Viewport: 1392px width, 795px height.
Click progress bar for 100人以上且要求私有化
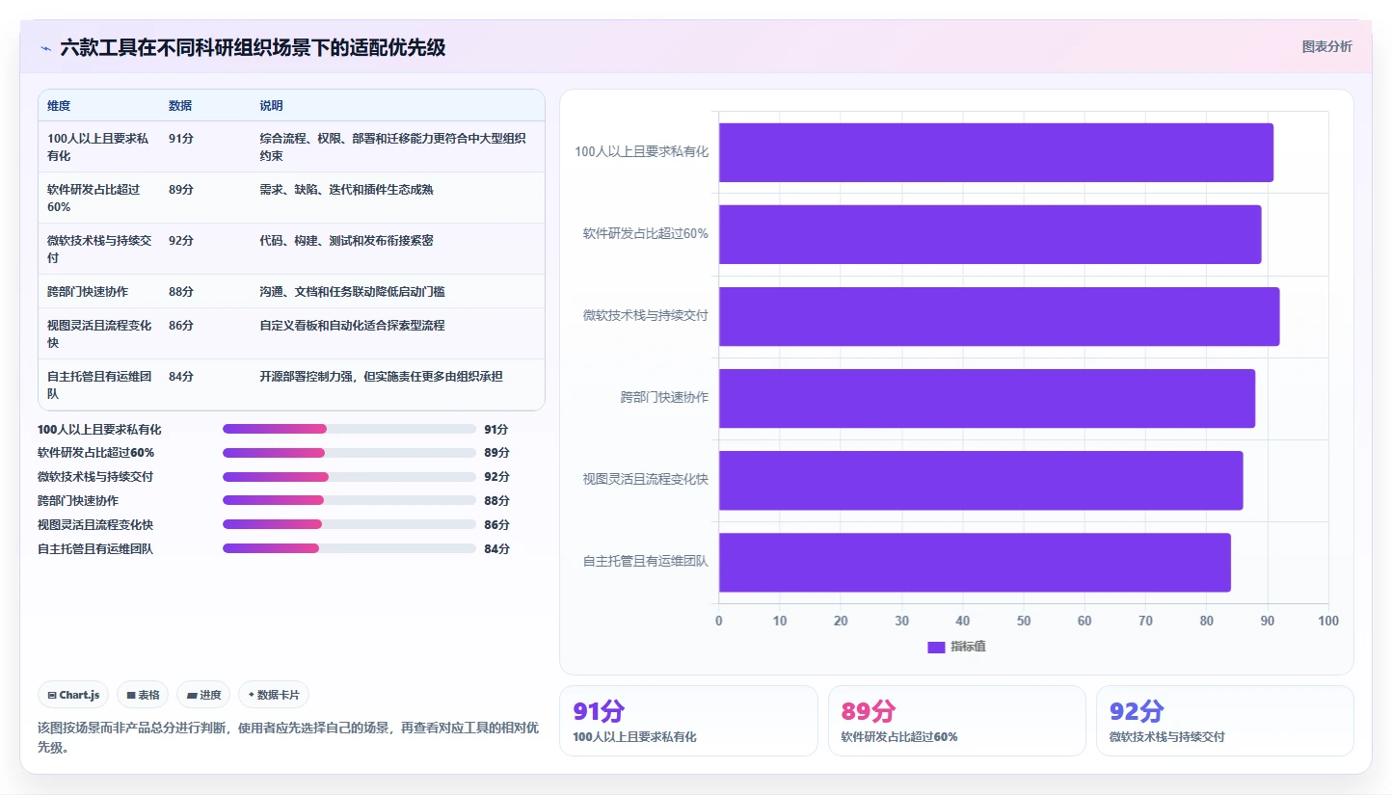[x=349, y=429]
